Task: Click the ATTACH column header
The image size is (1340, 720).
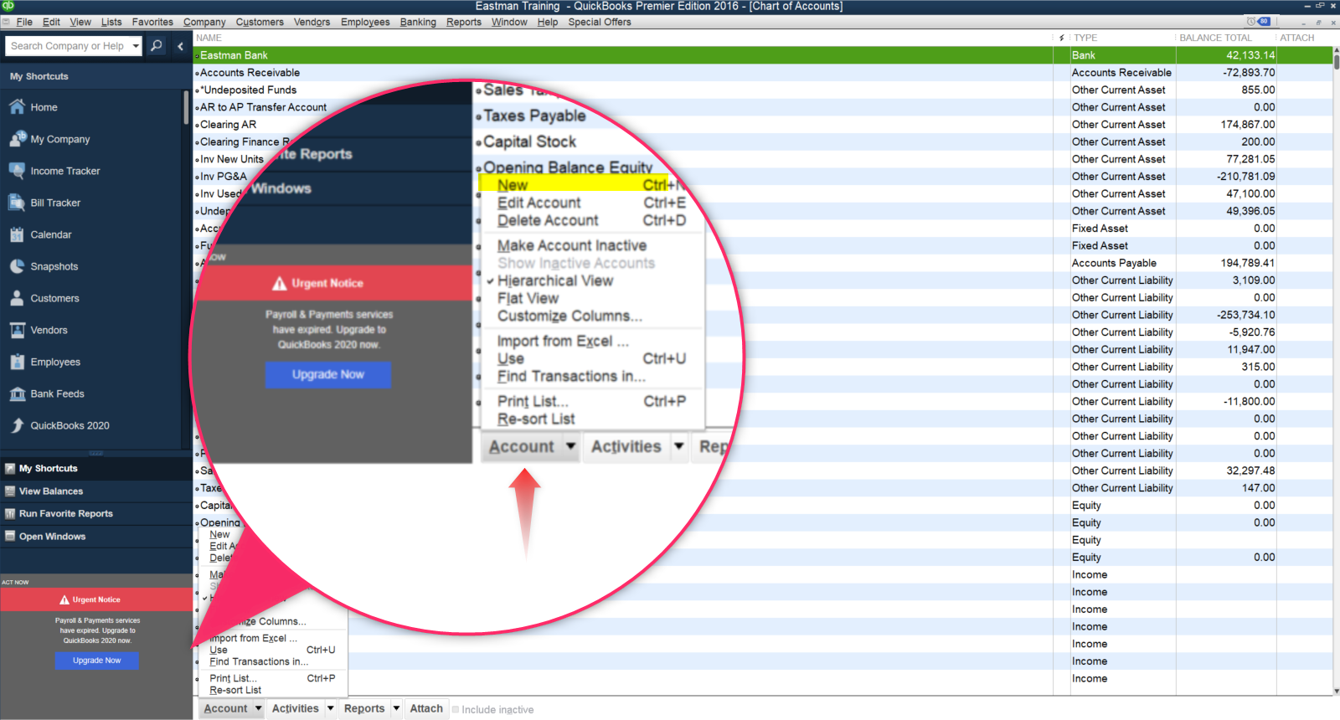Action: 1297,38
